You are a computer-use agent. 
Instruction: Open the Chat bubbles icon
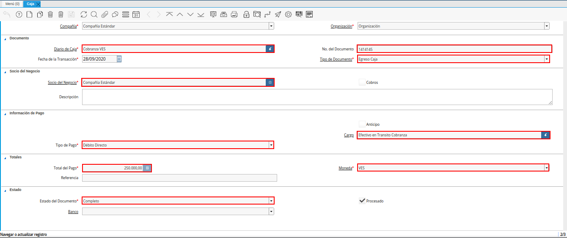tap(115, 14)
